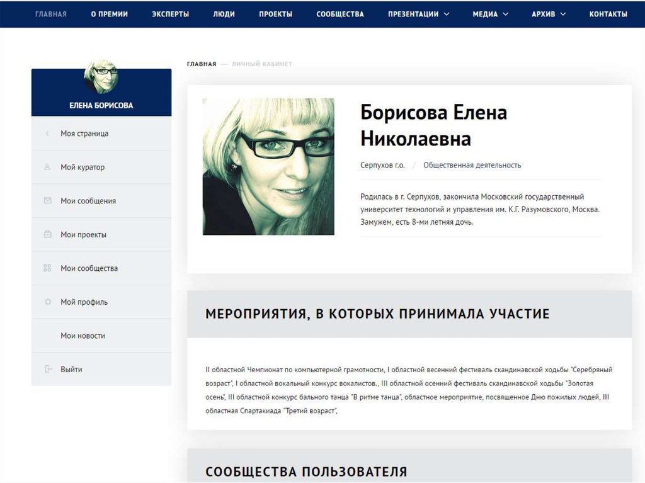Expand the Архив dropdown arrow
The width and height of the screenshot is (645, 483).
[563, 14]
